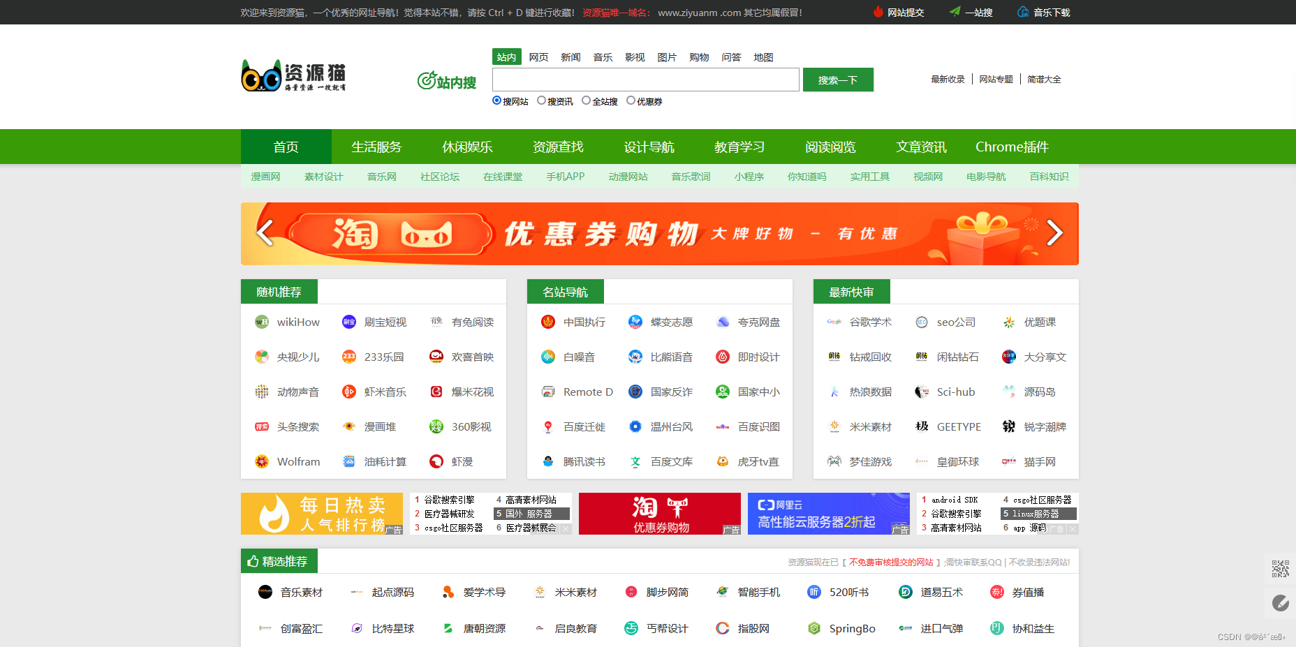Click the 搜索一下 button
Viewport: 1296px width, 647px height.
pyautogui.click(x=838, y=80)
